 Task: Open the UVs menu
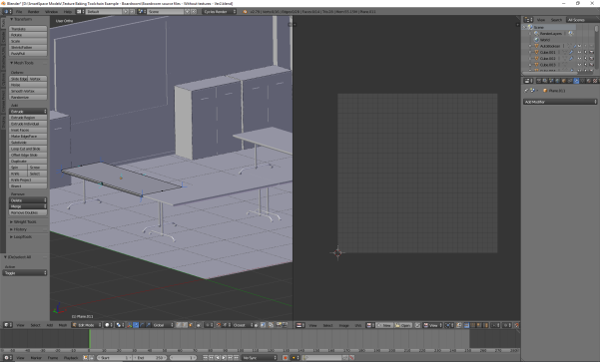tap(358, 325)
